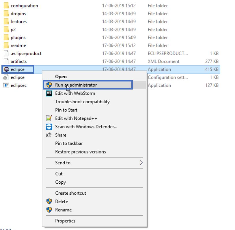This screenshot has width=235, height=230.
Task: Click the XML Document type cell
Action: pos(163,61)
